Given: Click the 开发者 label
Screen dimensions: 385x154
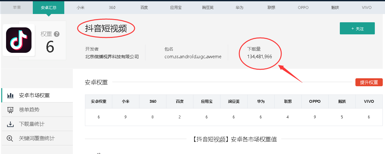Looking at the screenshot, I should click(92, 49).
